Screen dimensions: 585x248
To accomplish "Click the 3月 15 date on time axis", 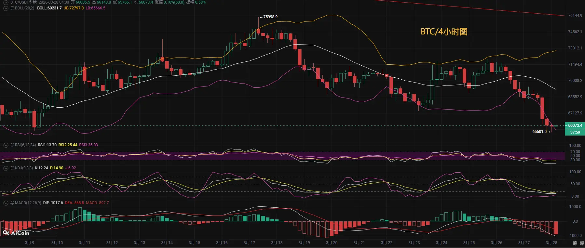I will click(x=195, y=243).
